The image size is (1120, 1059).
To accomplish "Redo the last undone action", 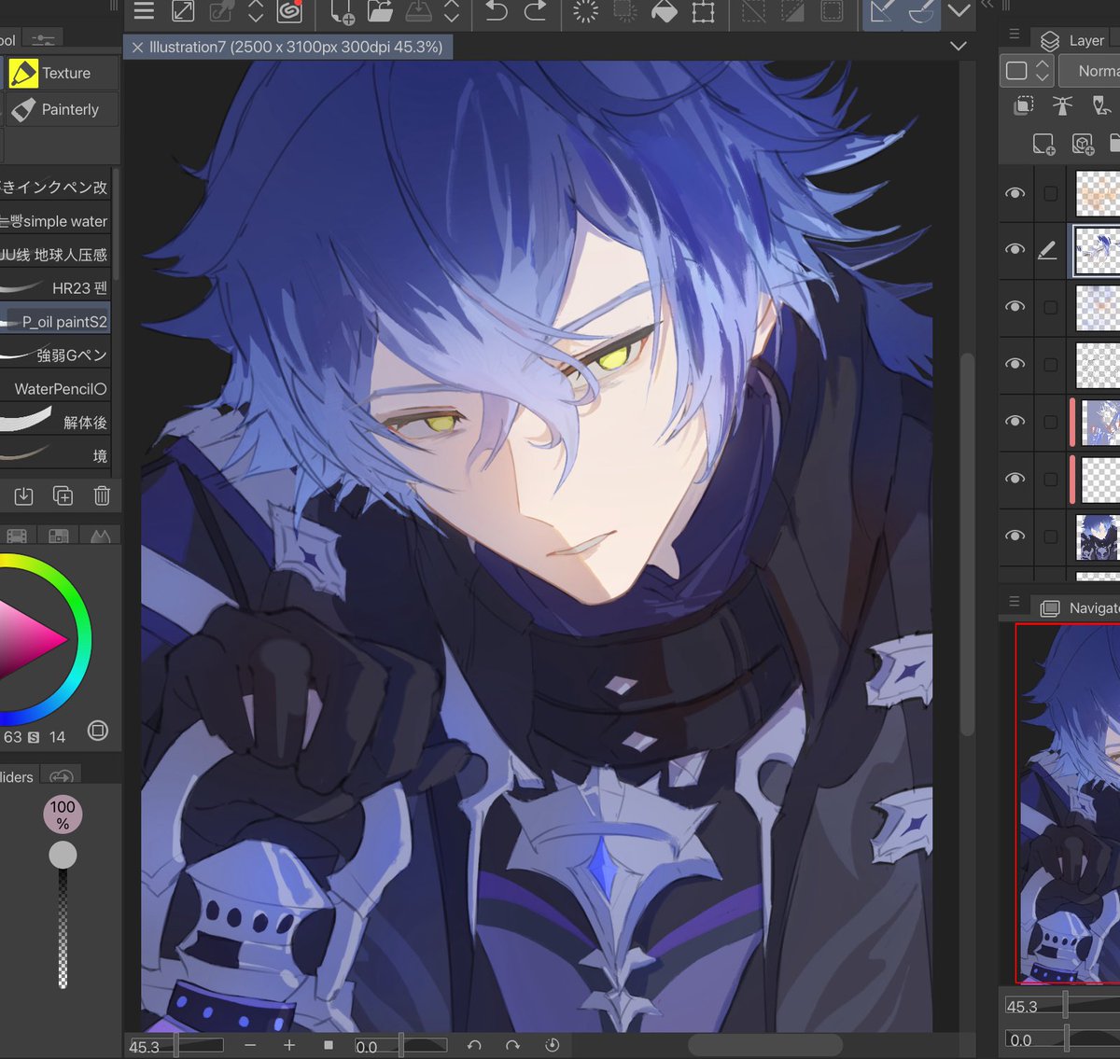I will click(535, 10).
